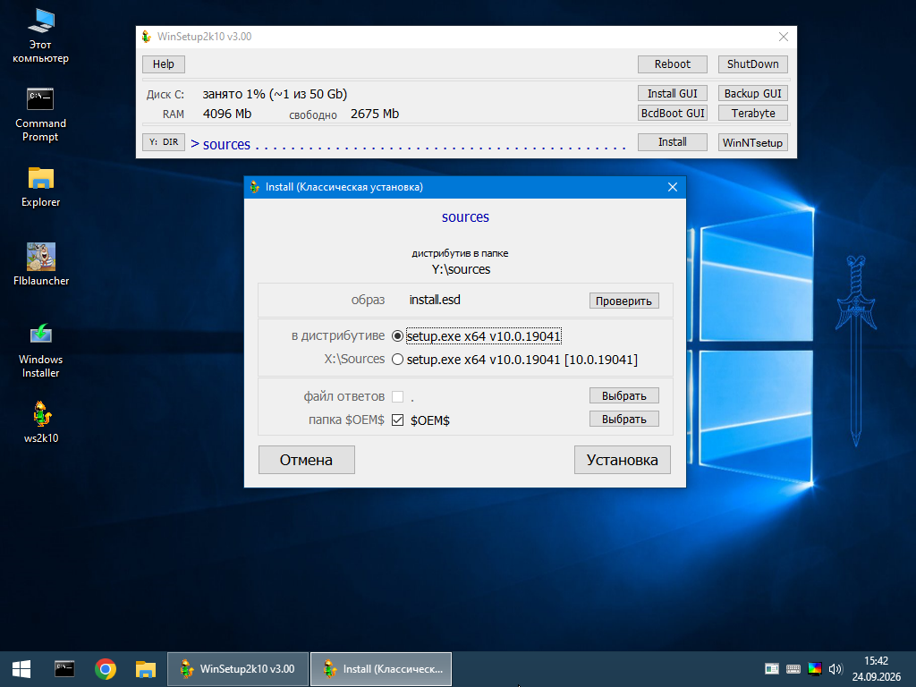
Task: Click the 2675 Mb free memory value
Action: [375, 114]
